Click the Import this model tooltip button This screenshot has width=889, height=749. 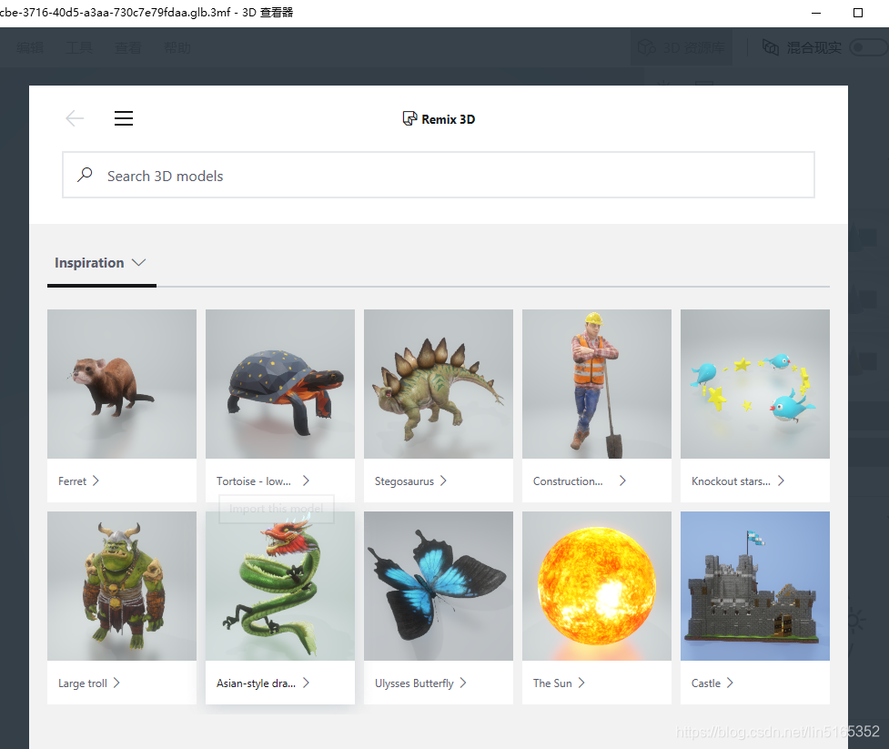[277, 509]
